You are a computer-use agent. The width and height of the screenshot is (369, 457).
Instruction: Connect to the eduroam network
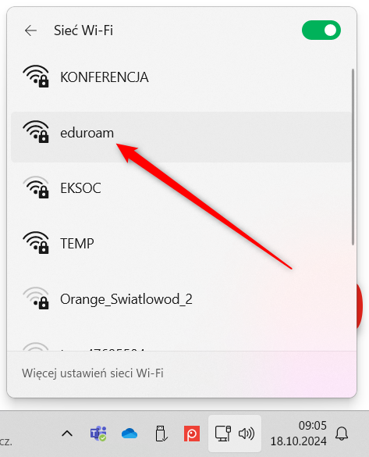coord(181,137)
